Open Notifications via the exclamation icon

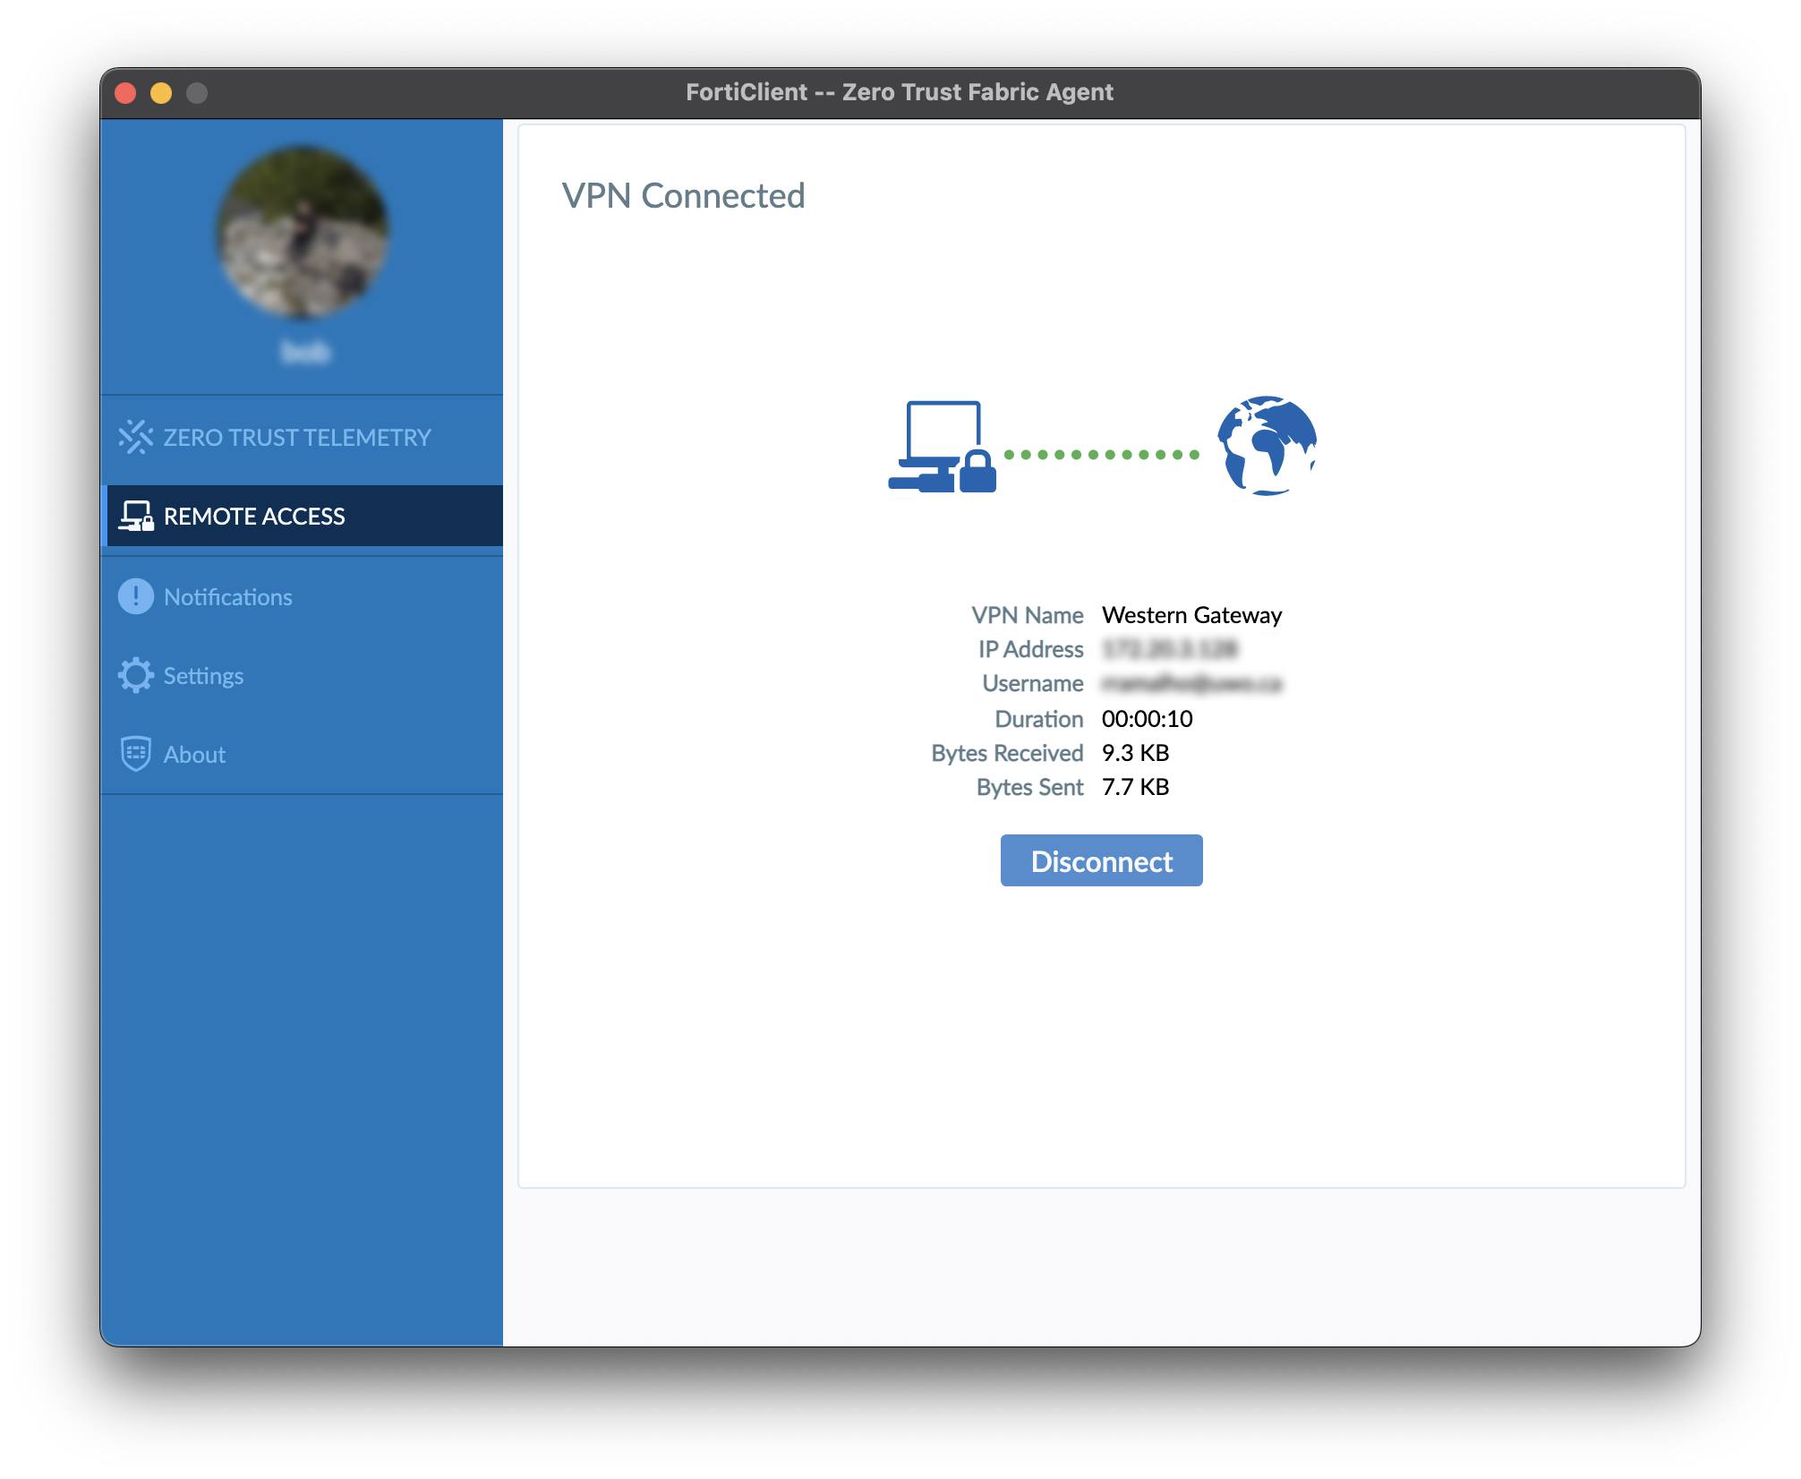tap(136, 596)
